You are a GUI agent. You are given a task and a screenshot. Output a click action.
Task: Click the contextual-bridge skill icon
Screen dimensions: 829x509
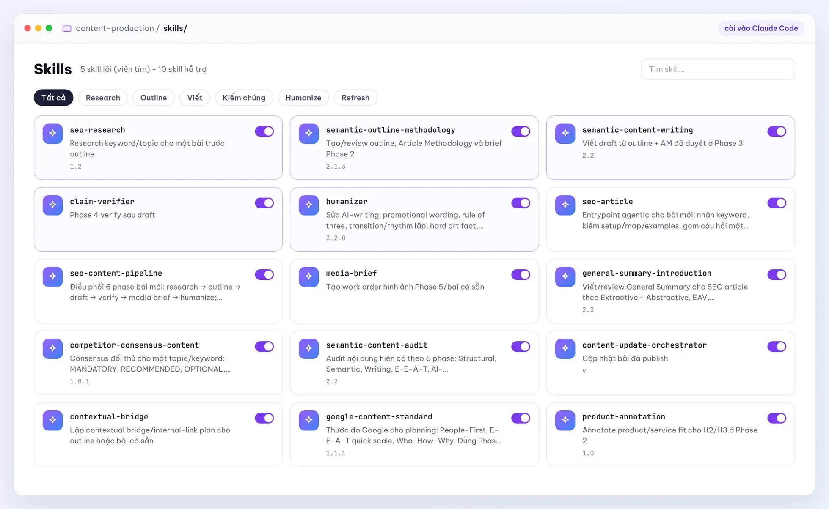pos(52,420)
